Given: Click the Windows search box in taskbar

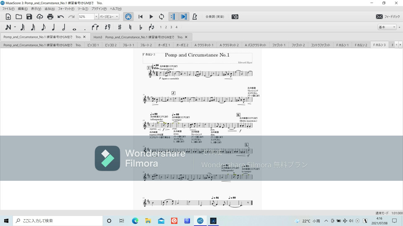Looking at the screenshot, I should (58, 221).
